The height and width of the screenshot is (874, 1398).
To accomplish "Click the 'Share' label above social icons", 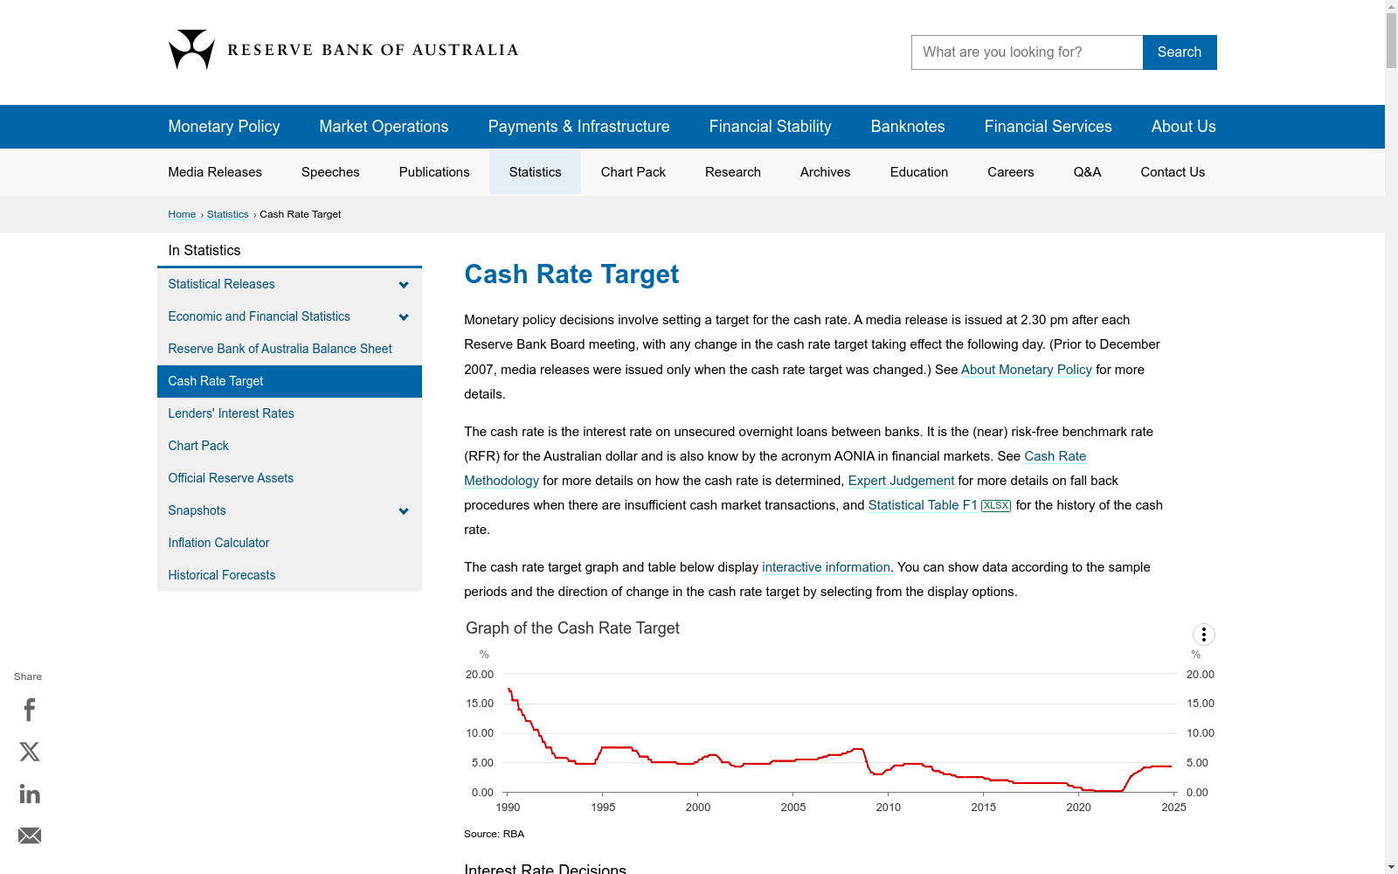I will point(28,676).
